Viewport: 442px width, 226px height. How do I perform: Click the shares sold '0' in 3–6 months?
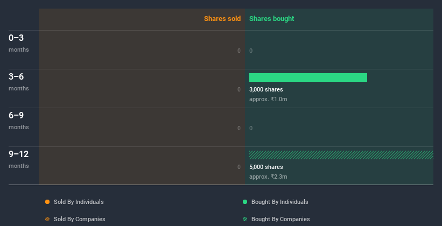tap(239, 90)
